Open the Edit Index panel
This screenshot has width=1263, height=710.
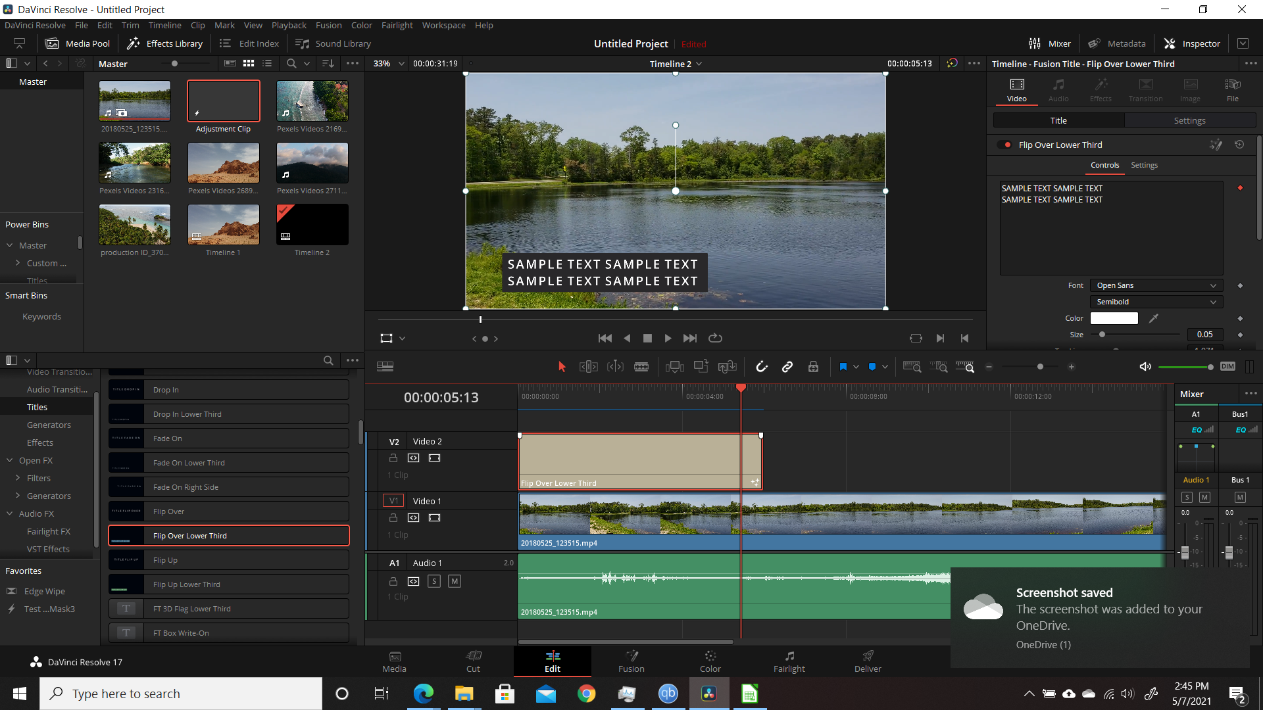(x=249, y=43)
